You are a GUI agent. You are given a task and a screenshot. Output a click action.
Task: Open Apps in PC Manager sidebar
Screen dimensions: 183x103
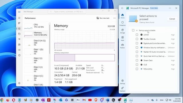tap(122, 39)
